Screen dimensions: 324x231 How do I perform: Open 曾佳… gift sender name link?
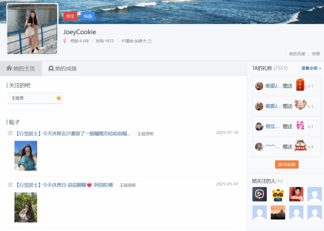coord(273,126)
